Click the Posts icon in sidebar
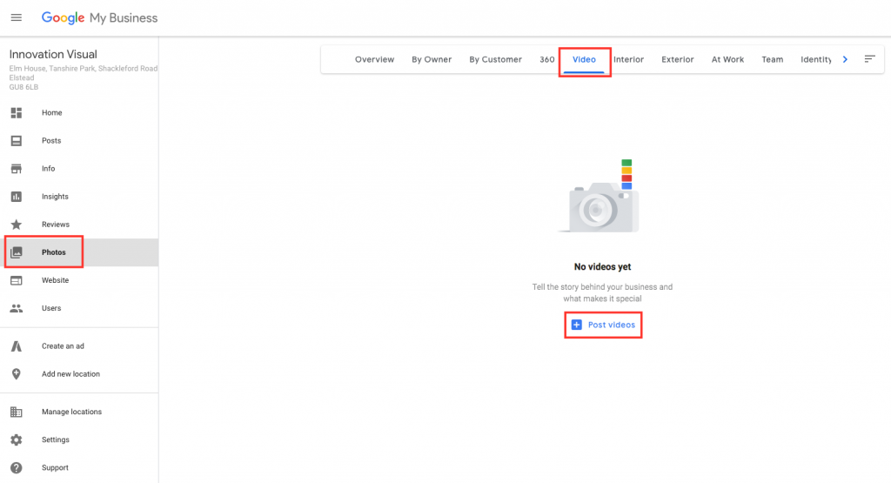This screenshot has height=483, width=891. tap(16, 141)
